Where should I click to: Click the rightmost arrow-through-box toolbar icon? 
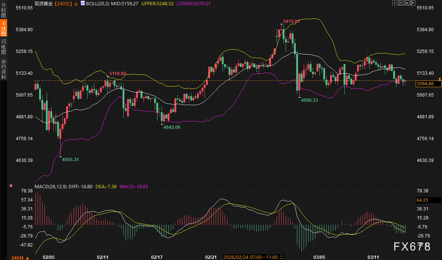pyautogui.click(x=412, y=3)
